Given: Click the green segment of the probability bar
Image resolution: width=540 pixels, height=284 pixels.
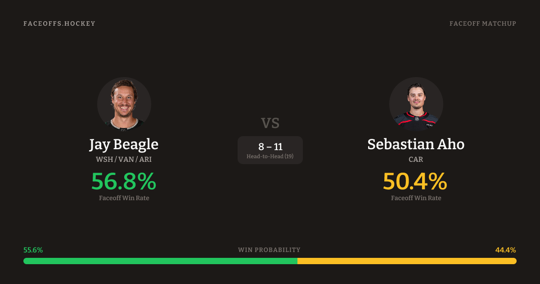Looking at the screenshot, I should pyautogui.click(x=160, y=261).
